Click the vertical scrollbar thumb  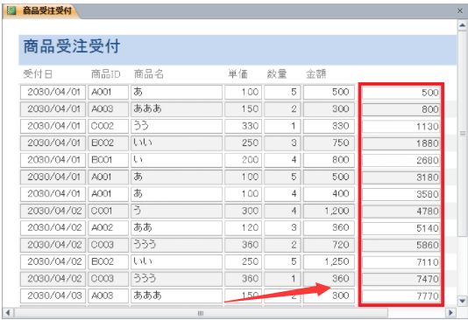point(462,133)
